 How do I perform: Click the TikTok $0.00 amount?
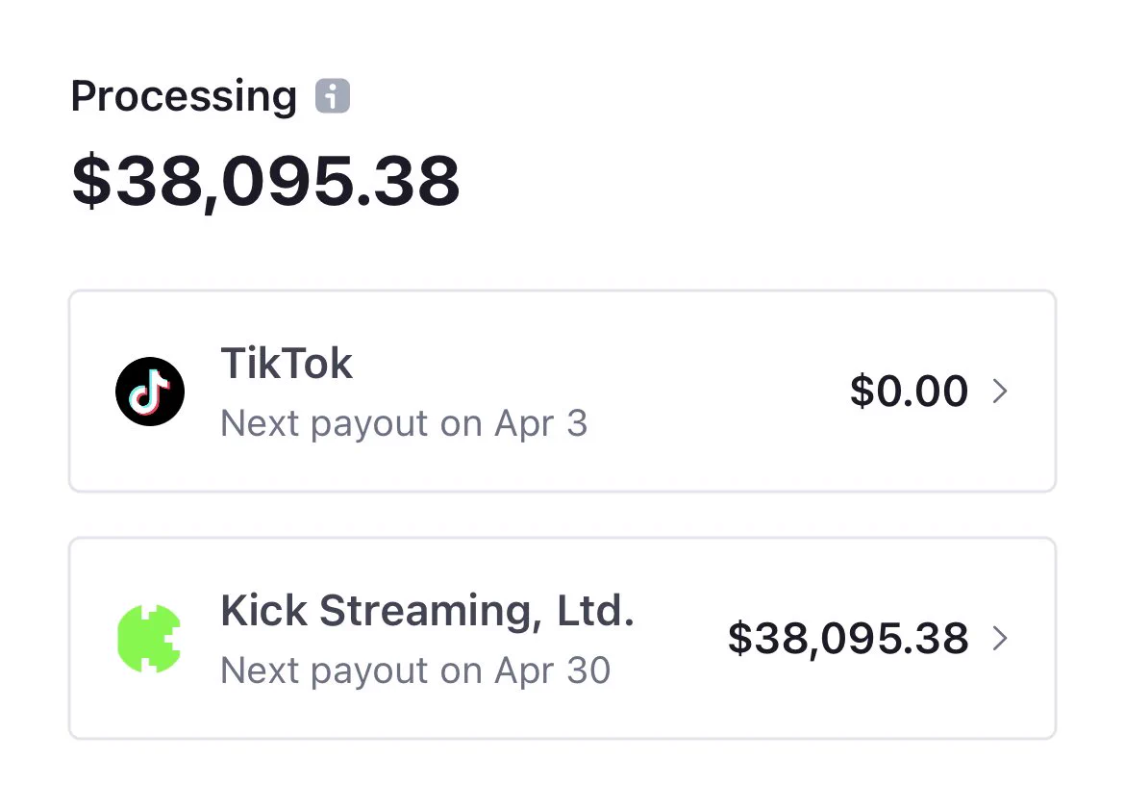[909, 391]
